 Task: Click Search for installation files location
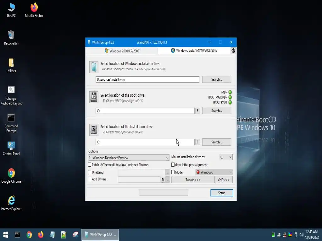point(217,79)
